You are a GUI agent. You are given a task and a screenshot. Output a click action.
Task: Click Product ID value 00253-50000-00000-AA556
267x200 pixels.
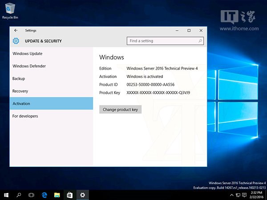(x=150, y=84)
